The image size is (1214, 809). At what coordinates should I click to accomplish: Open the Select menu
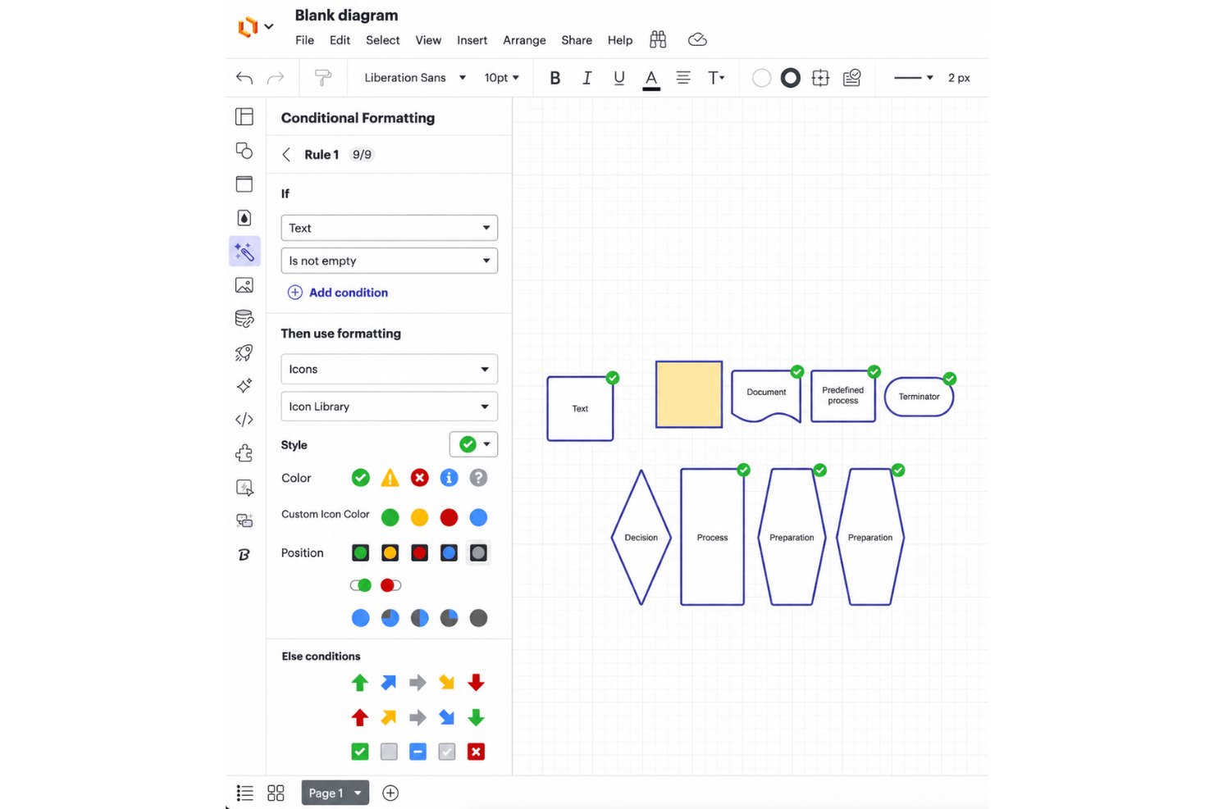click(383, 40)
